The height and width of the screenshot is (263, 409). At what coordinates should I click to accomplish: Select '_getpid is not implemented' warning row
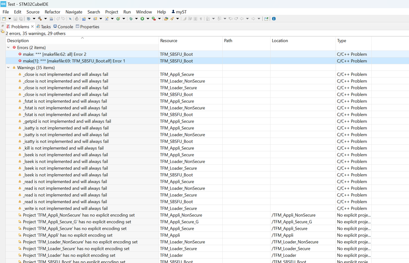click(x=208, y=121)
